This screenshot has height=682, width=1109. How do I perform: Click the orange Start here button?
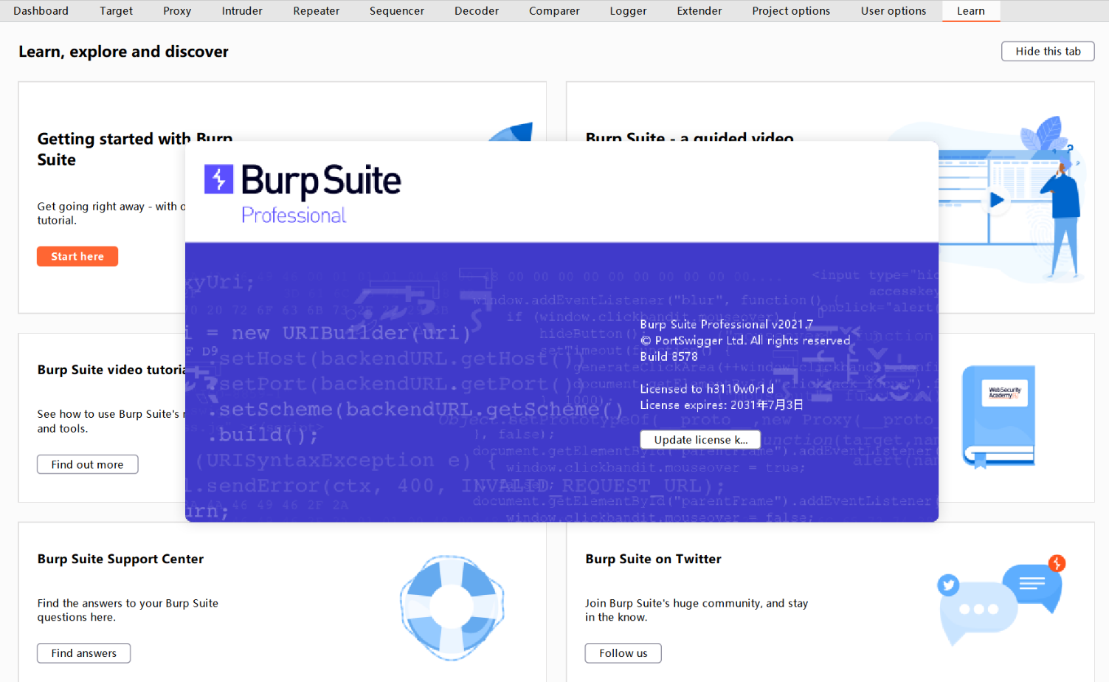click(77, 256)
